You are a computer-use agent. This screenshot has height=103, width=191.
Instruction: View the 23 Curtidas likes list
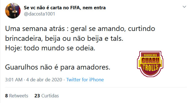pos(47,96)
